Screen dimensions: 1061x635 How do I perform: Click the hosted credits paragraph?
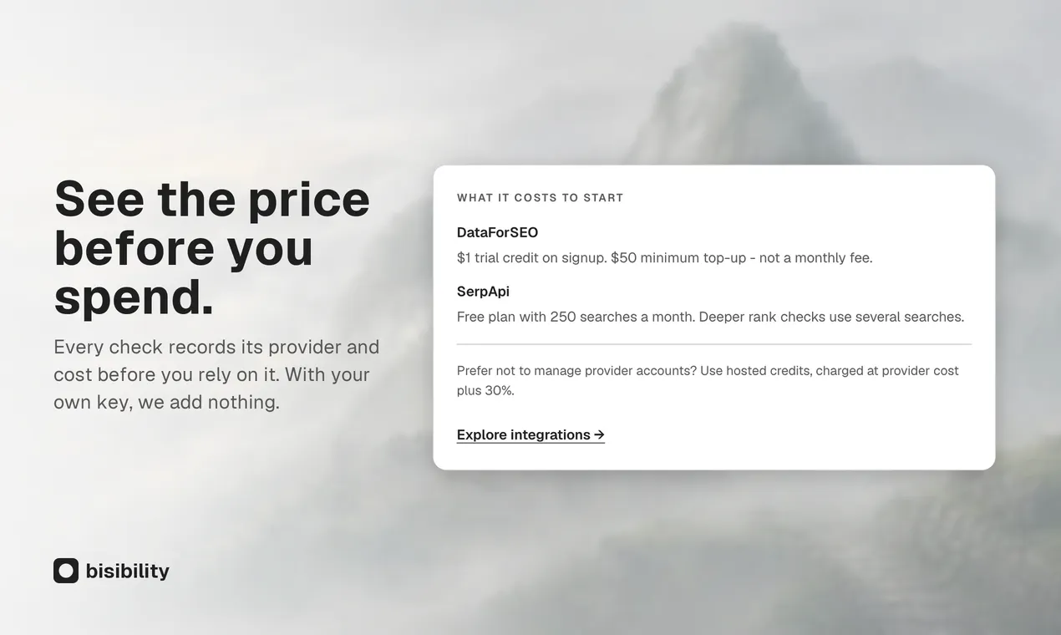point(708,380)
